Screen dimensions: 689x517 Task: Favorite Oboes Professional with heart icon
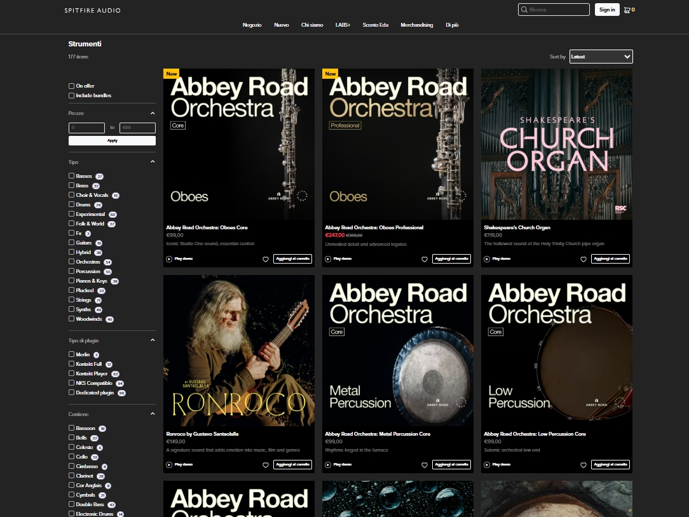pyautogui.click(x=425, y=259)
